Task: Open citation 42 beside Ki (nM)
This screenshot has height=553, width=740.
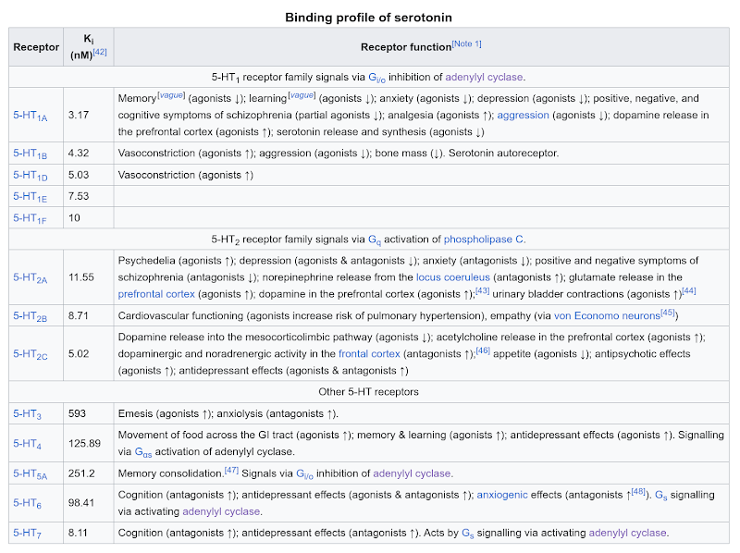Action: pos(100,54)
